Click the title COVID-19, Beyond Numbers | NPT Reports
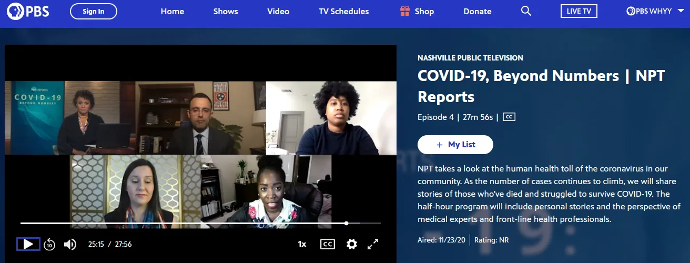Image resolution: width=690 pixels, height=263 pixels. [x=541, y=86]
